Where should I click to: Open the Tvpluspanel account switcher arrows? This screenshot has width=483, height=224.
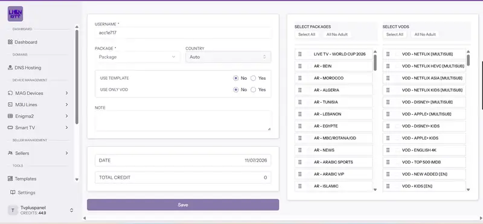pyautogui.click(x=71, y=211)
